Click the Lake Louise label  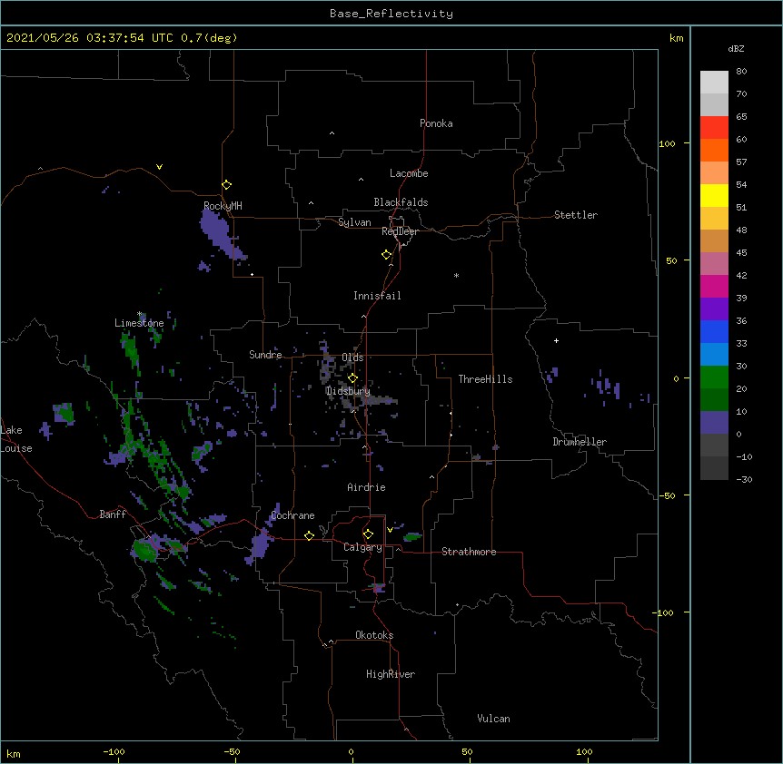tap(16, 439)
